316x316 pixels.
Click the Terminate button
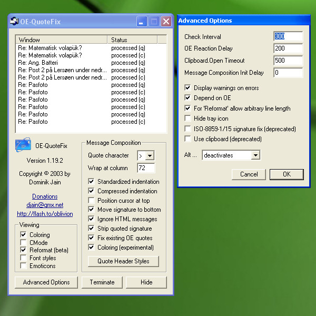(102, 282)
